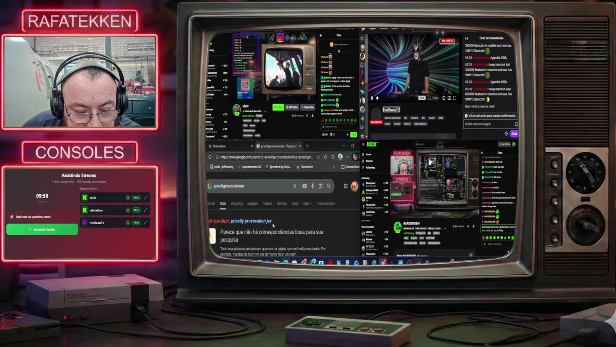Click the purple Chat send button
Screen dimensions: 616x347
514,133
